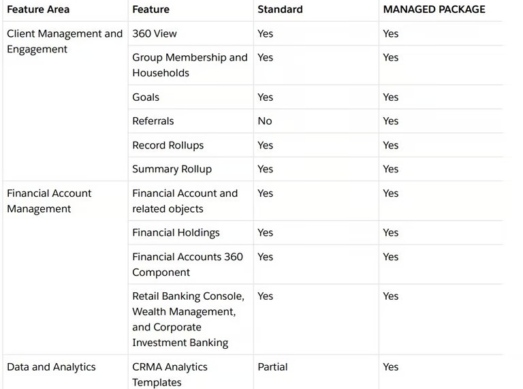Image resolution: width=523 pixels, height=389 pixels.
Task: Click the Partial value under Standard
Action: point(272,367)
